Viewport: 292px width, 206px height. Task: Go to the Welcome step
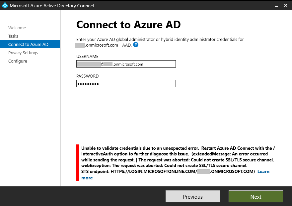[17, 28]
